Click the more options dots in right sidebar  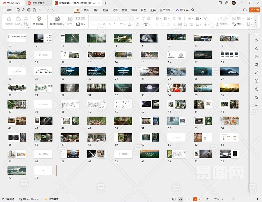tap(257, 105)
